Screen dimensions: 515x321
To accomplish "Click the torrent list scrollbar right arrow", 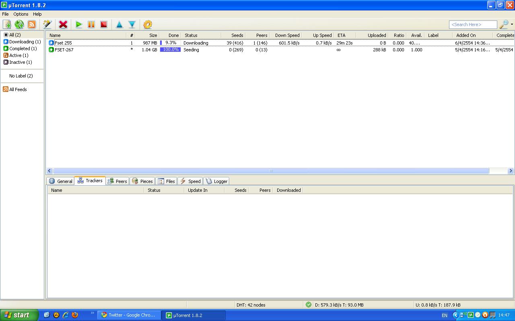I will click(x=511, y=171).
